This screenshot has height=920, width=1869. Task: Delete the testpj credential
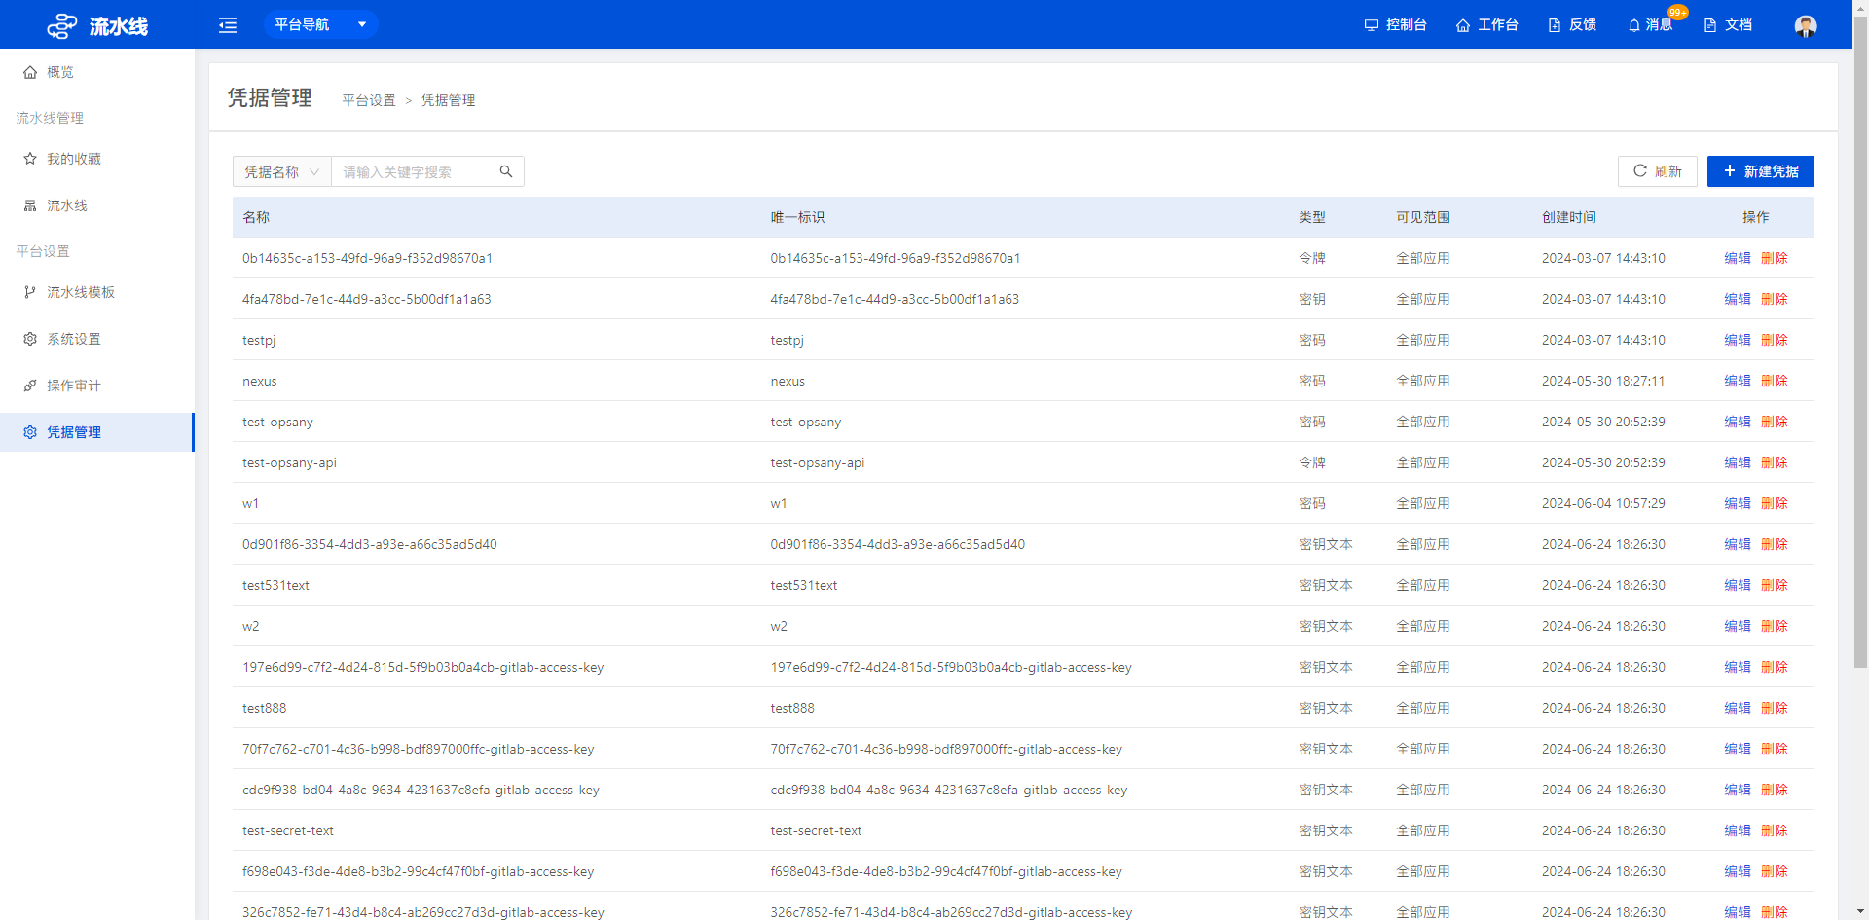(x=1775, y=340)
